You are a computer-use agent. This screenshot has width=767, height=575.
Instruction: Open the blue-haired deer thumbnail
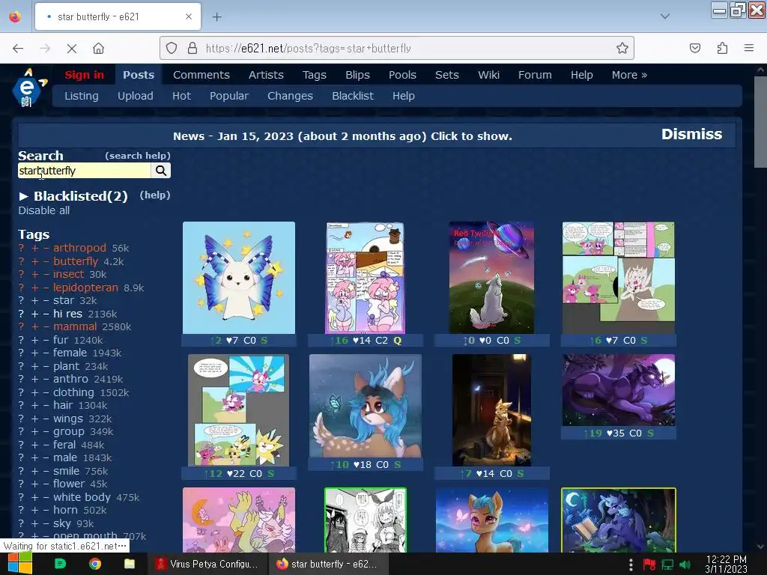click(365, 406)
